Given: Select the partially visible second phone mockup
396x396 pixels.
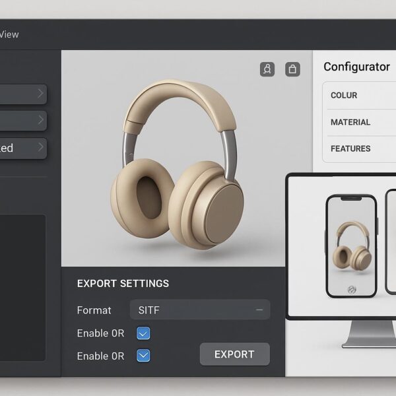Looking at the screenshot, I should (391, 242).
